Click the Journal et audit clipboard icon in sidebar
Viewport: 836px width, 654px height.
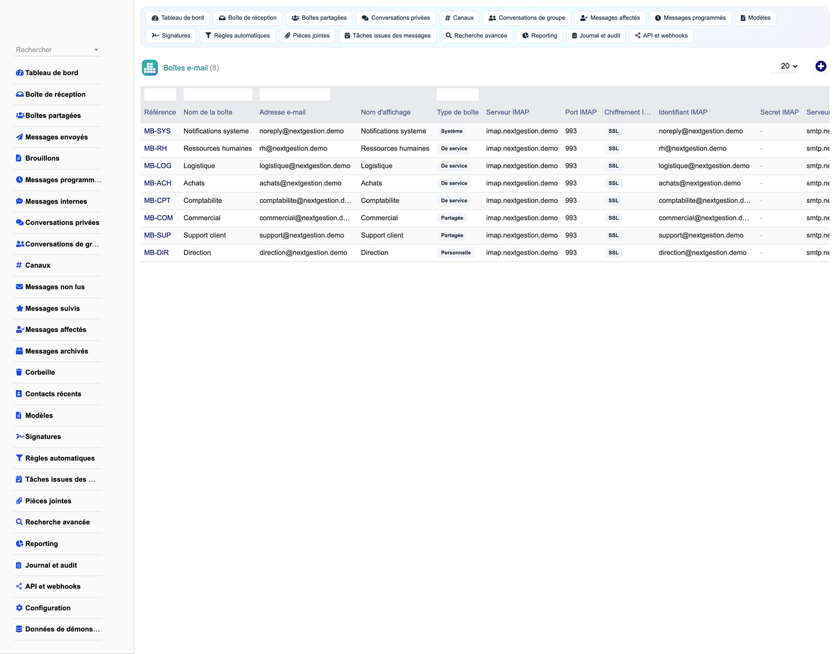[x=19, y=565]
